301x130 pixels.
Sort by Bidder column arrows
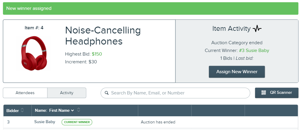click(22, 110)
